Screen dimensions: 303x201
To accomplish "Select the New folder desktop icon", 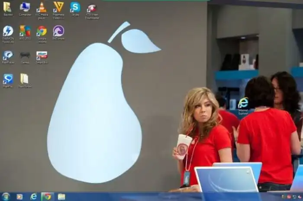I will pos(25,79).
